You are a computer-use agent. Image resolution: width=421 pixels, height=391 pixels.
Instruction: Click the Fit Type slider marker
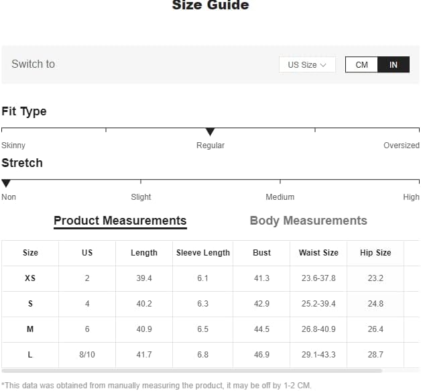coord(210,131)
